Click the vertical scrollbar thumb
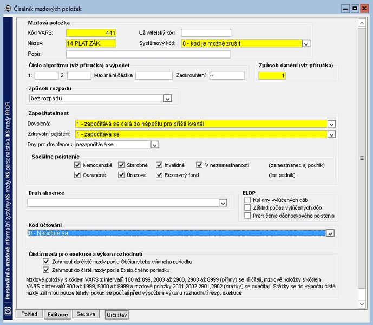 pos(362,158)
